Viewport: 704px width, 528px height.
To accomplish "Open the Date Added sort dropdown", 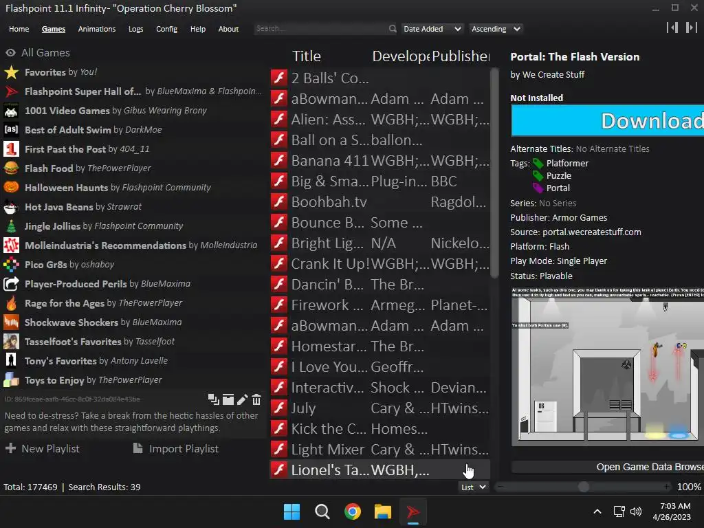I will [432, 29].
